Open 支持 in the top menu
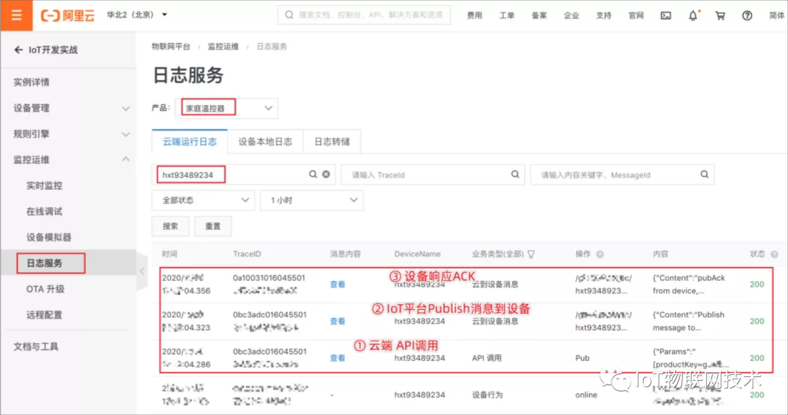The height and width of the screenshot is (415, 788). click(x=603, y=15)
